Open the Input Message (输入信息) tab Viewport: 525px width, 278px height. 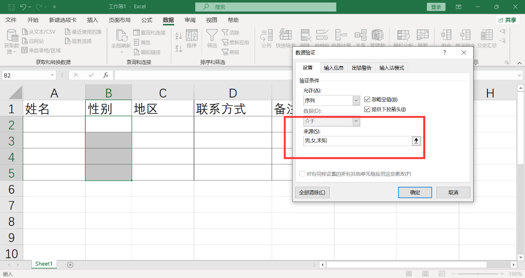point(334,68)
